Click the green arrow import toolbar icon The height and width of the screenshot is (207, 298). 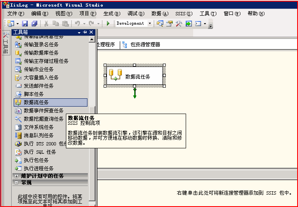(189, 24)
